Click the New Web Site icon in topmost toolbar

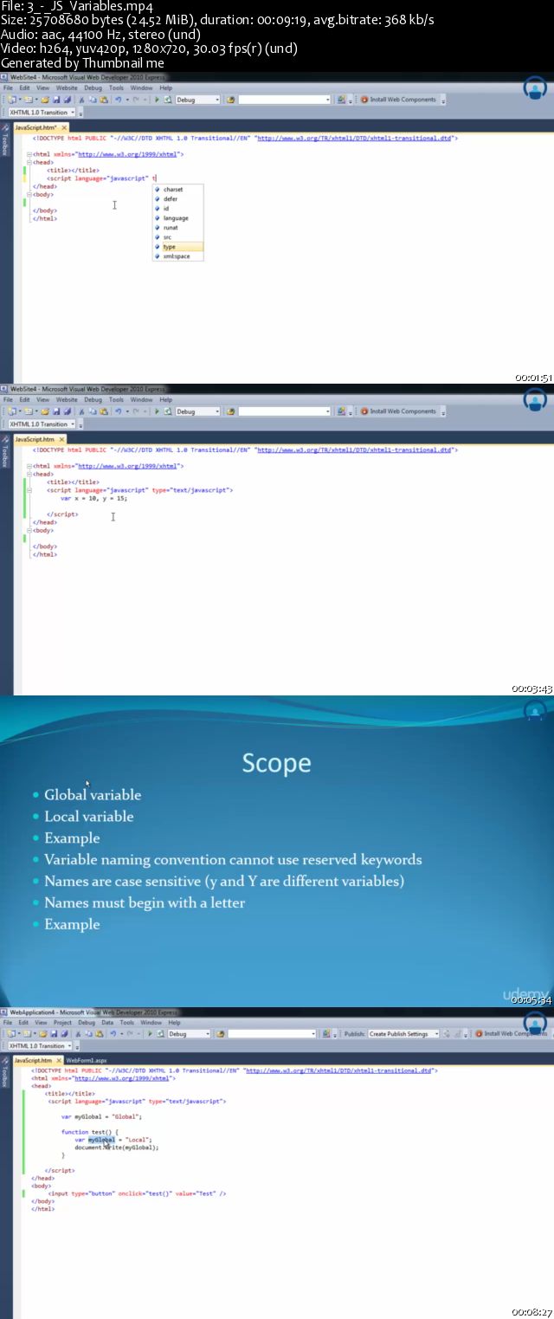point(10,100)
